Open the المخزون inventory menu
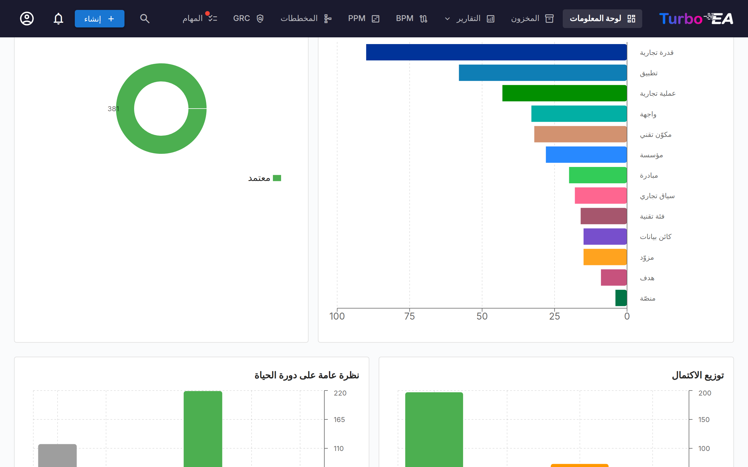Image resolution: width=748 pixels, height=467 pixels. [x=532, y=18]
